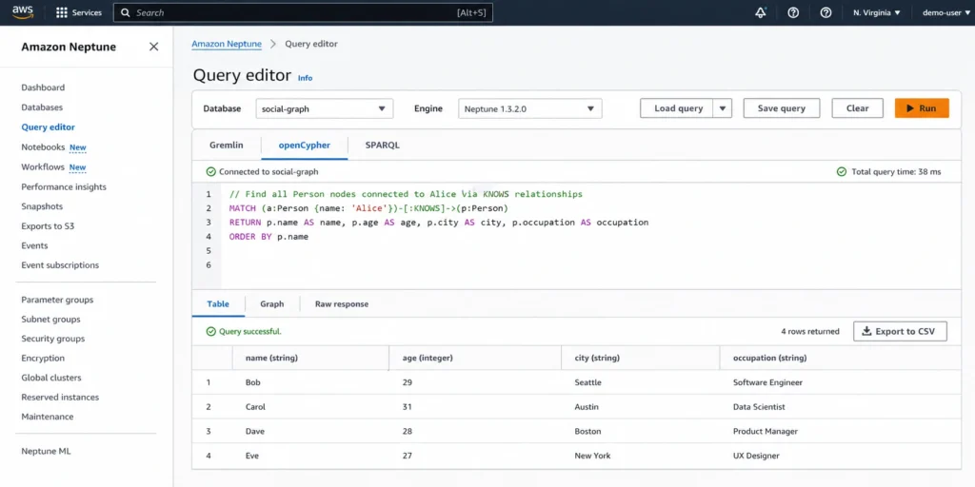Image resolution: width=975 pixels, height=487 pixels.
Task: Click the AWS logo home icon
Action: (x=23, y=12)
